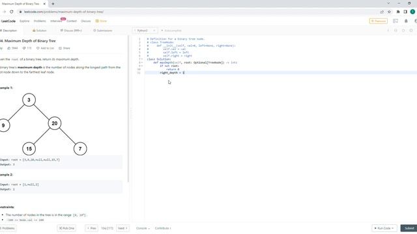Image resolution: width=417 pixels, height=234 pixels.
Task: Open the Problems list button at bottom
Action: [8, 228]
